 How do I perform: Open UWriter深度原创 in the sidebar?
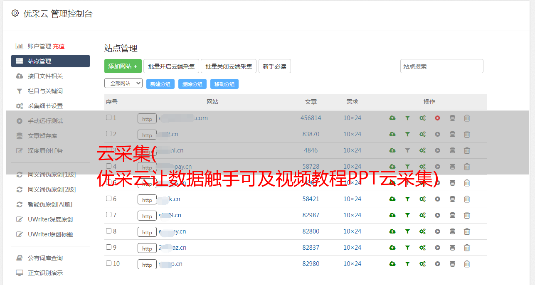(50, 219)
